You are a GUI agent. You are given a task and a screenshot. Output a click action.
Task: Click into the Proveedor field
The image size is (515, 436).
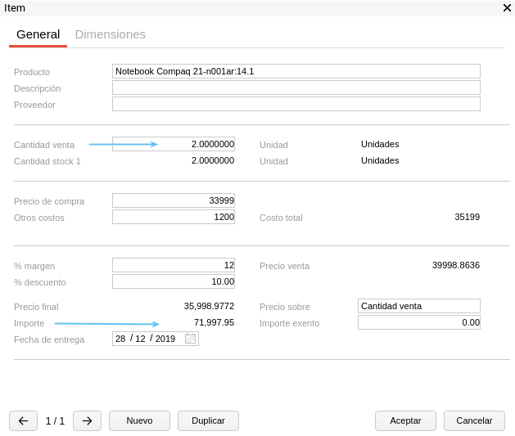[296, 104]
